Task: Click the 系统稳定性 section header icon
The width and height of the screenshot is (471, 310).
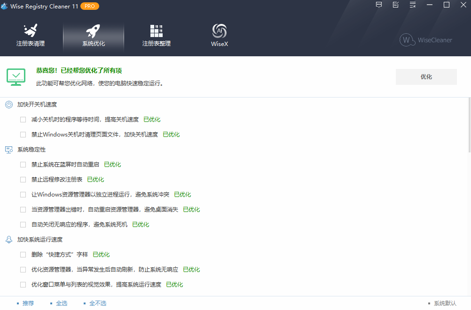Action: [x=8, y=149]
